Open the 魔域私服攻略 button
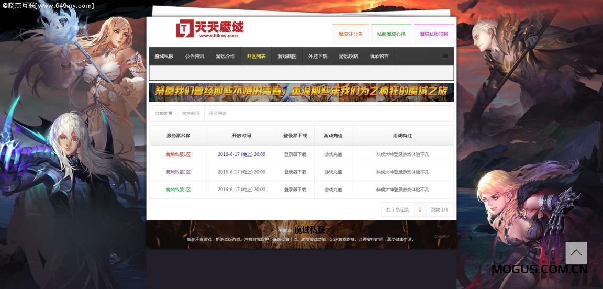Image resolution: width=603 pixels, height=289 pixels. click(x=433, y=34)
